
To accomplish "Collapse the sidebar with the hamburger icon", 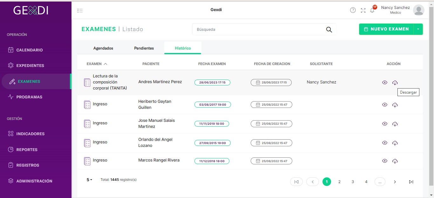I will pyautogui.click(x=80, y=10).
